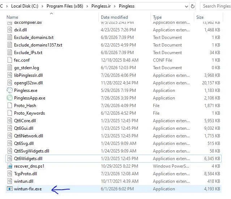Select the Exclude_domains.txt file icon
Viewport: 231px width, 199px height.
click(10, 37)
